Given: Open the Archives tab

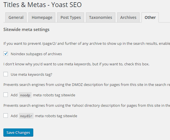Looking at the screenshot, I should tap(128, 17).
